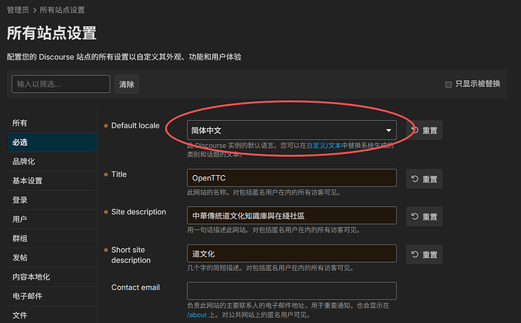
Task: Click the 清除 button
Action: pyautogui.click(x=127, y=85)
